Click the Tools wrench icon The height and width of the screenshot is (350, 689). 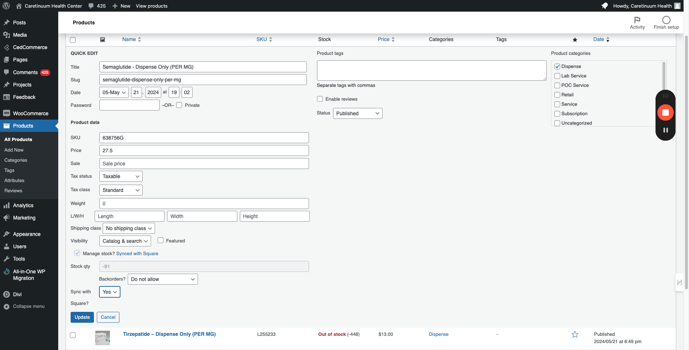7,259
